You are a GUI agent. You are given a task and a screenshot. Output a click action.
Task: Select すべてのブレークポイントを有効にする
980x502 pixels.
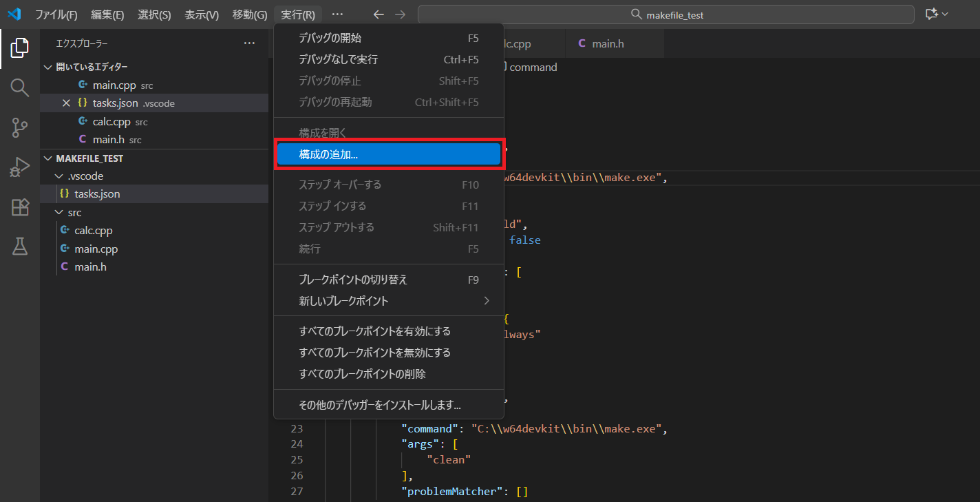point(389,331)
